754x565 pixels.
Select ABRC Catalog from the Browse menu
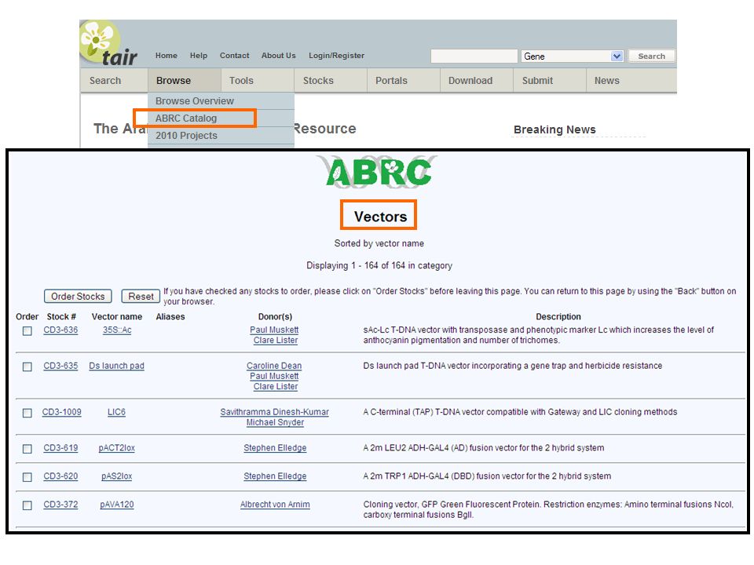[x=221, y=118]
